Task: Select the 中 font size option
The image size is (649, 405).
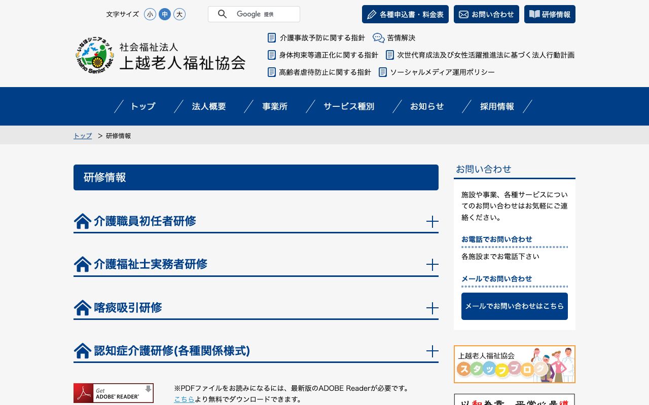Action: (165, 15)
